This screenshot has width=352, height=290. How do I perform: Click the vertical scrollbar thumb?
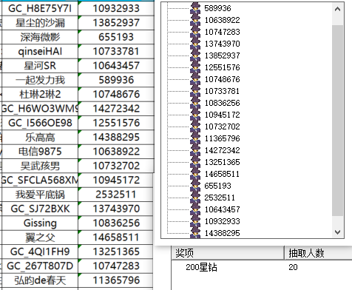tap(337, 121)
